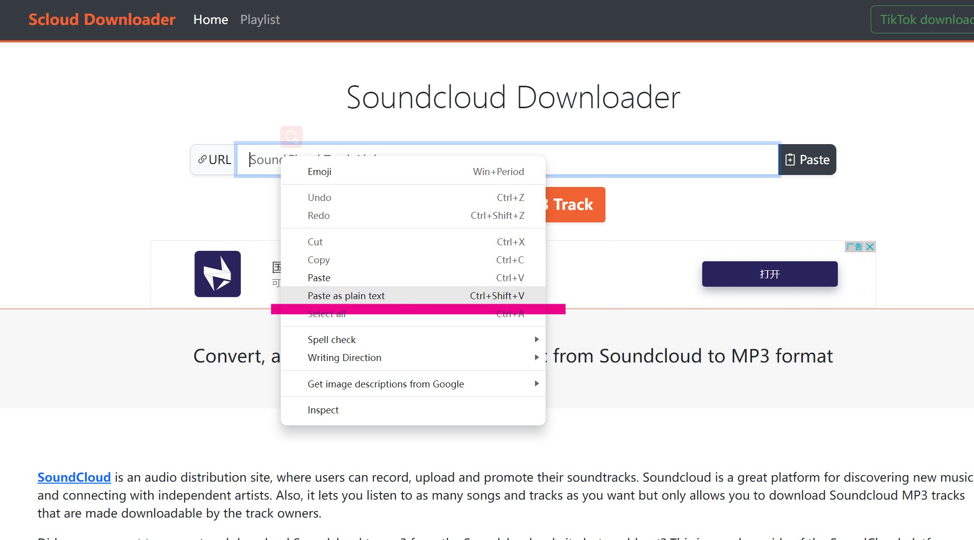Click the Scloud Downloader logo

point(102,19)
